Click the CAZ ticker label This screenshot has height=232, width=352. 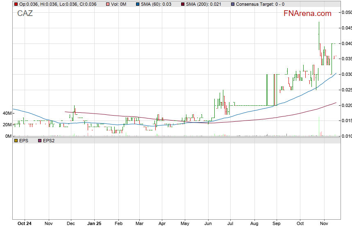[25, 14]
